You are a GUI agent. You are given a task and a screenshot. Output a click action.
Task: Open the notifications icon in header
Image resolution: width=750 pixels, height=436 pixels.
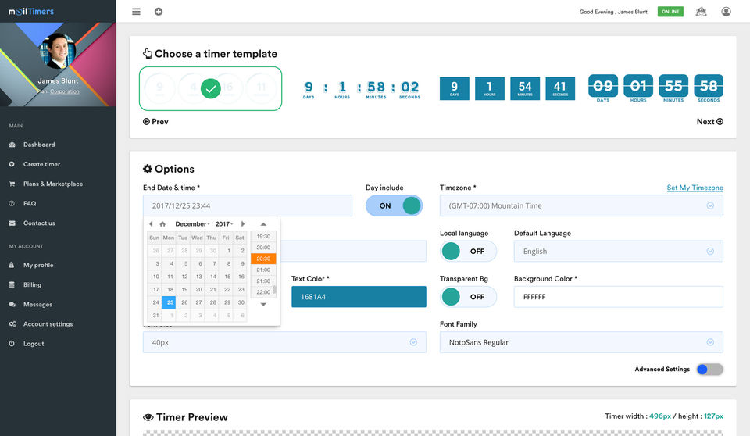coord(702,12)
